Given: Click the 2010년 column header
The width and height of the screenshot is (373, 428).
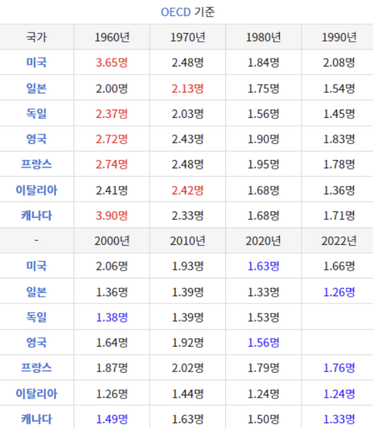Looking at the screenshot, I should (x=188, y=241).
